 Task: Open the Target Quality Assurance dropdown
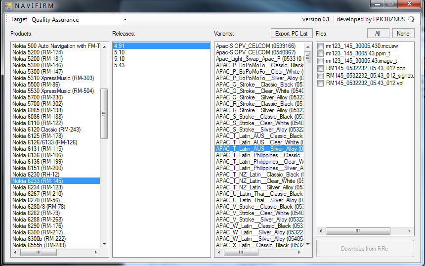pos(79,19)
